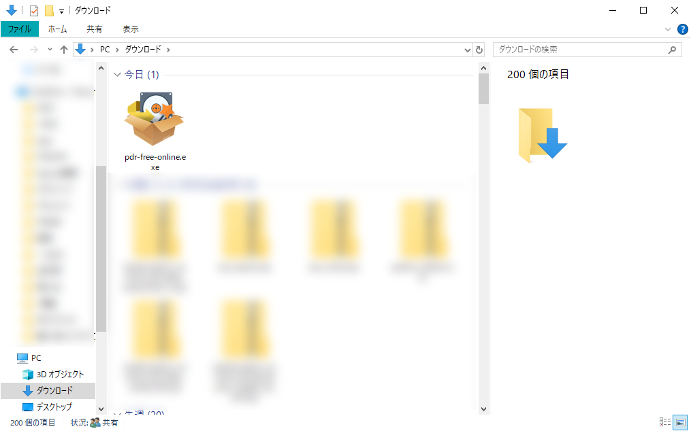Screen dimensions: 691x431
Task: Click the title bar download arrow icon
Action: [11, 10]
